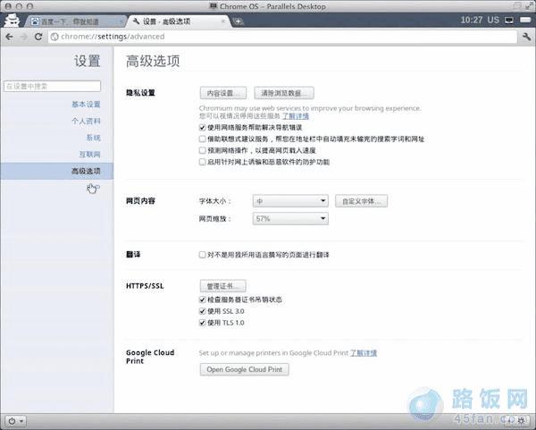Image resolution: width=536 pixels, height=430 pixels.
Task: Open 系统 in sidebar
Action: coord(93,138)
